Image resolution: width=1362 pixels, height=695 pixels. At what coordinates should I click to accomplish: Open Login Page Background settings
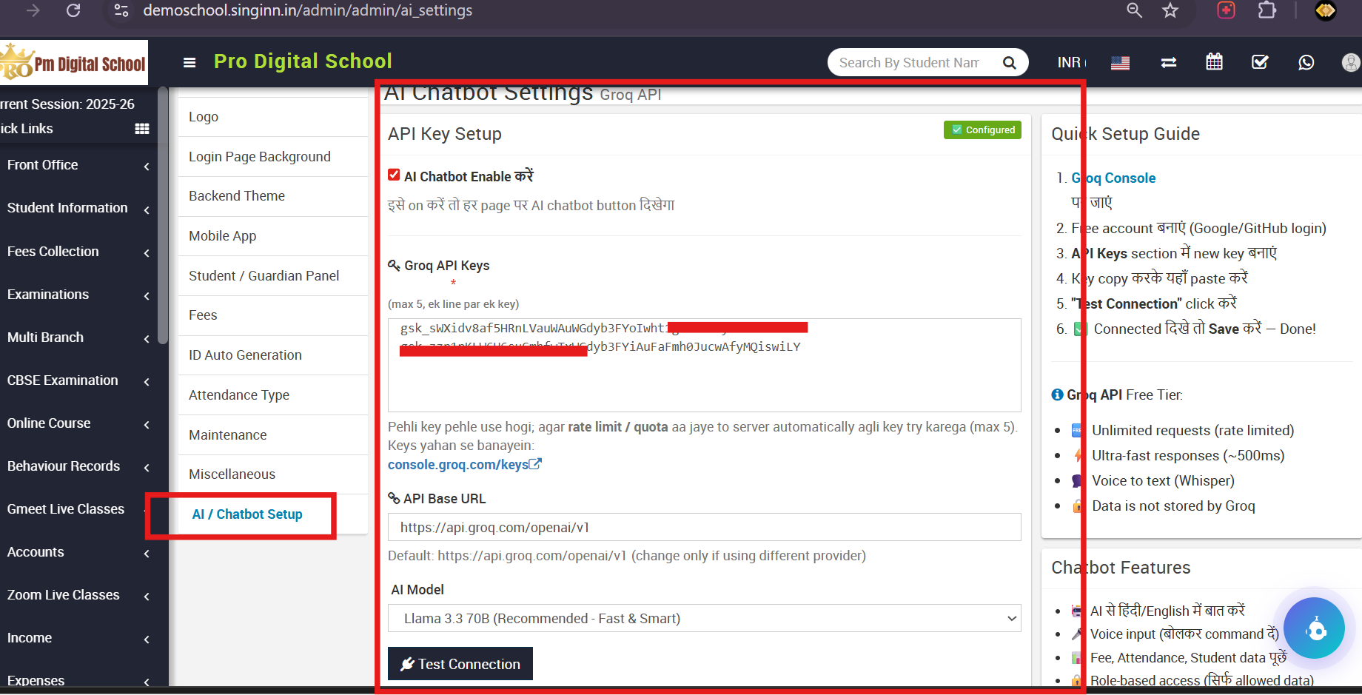tap(259, 157)
